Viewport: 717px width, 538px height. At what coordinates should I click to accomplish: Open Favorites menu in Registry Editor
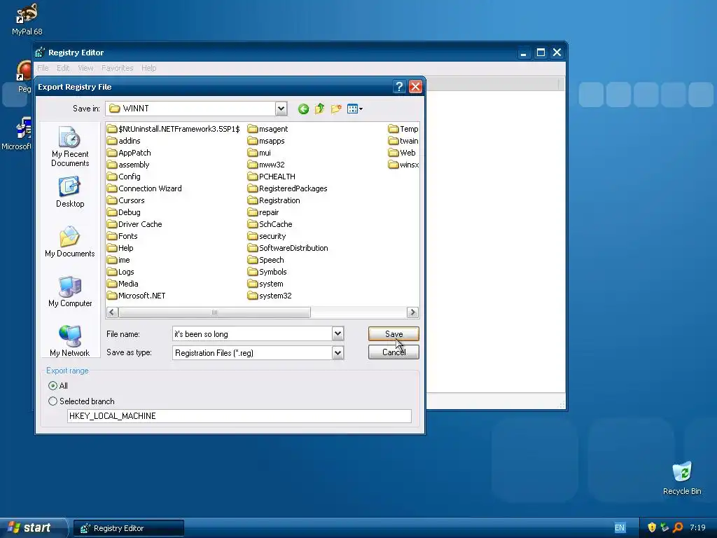118,68
